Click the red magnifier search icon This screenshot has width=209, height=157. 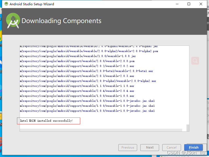click(x=195, y=61)
